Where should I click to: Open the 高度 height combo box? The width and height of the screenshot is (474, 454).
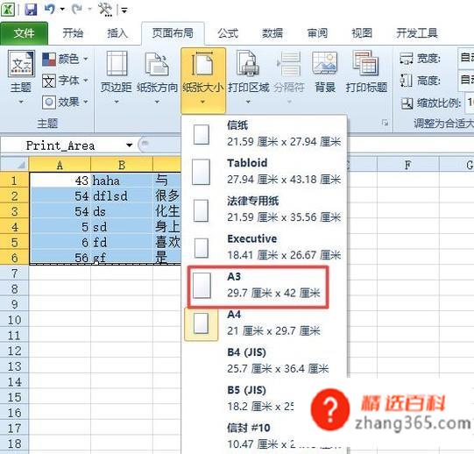(466, 81)
